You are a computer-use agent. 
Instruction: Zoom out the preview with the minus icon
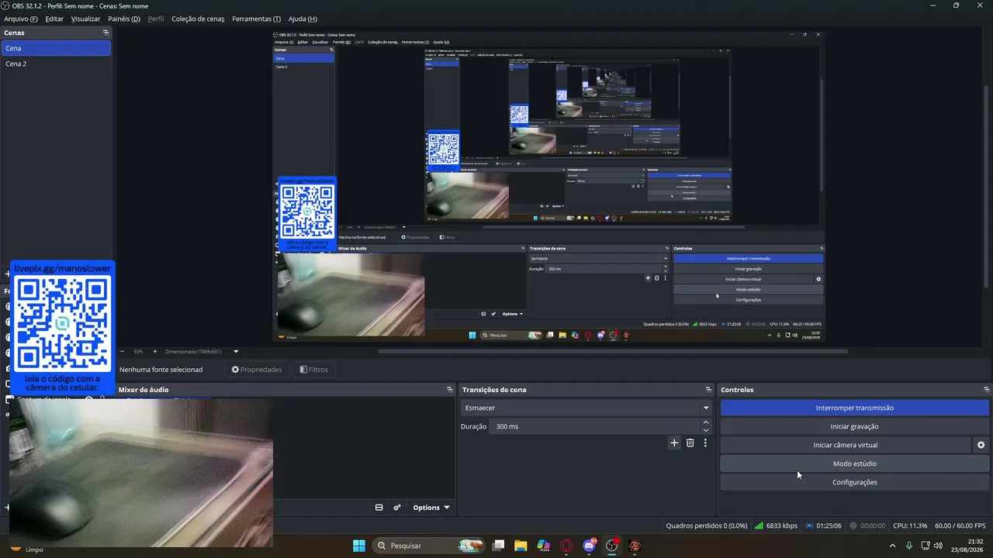[x=122, y=351]
